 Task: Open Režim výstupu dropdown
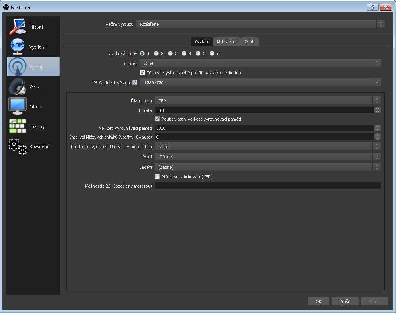[261, 24]
